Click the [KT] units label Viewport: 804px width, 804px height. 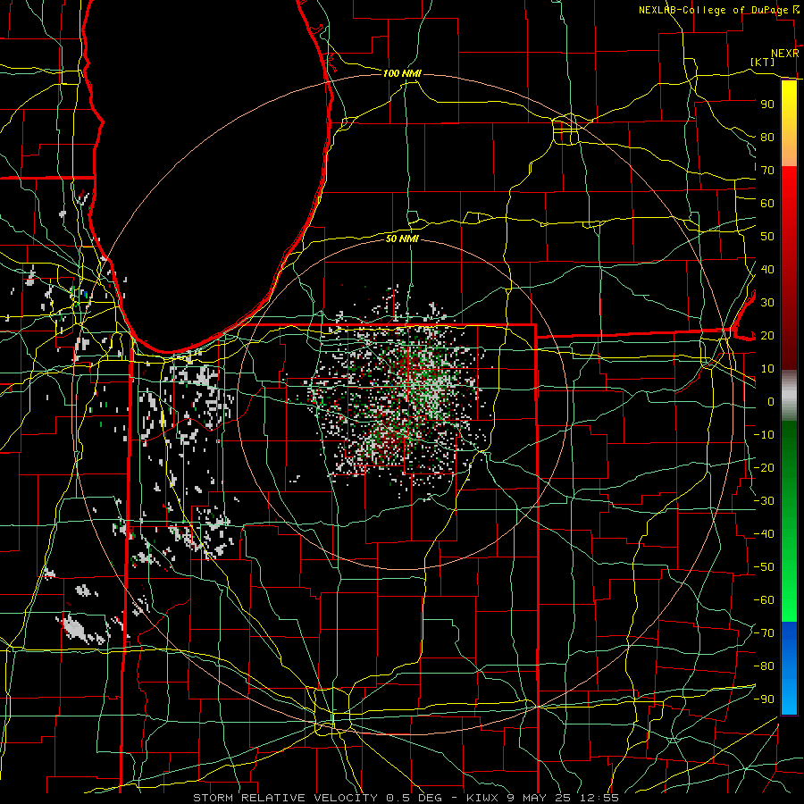[x=762, y=62]
